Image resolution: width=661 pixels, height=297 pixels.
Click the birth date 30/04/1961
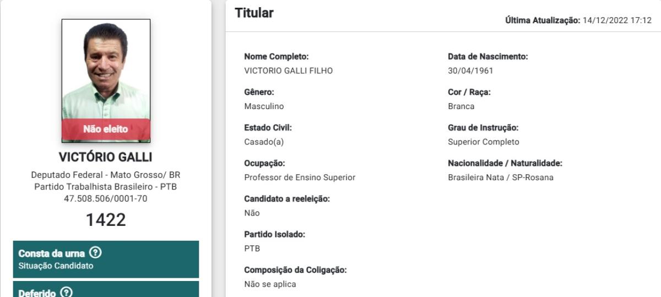[470, 71]
